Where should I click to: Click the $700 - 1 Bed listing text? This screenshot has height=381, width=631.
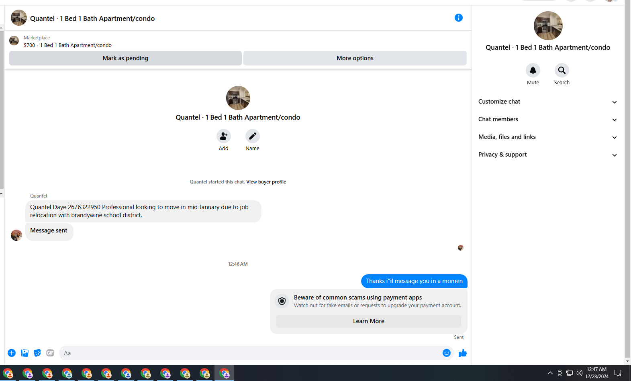pos(67,45)
